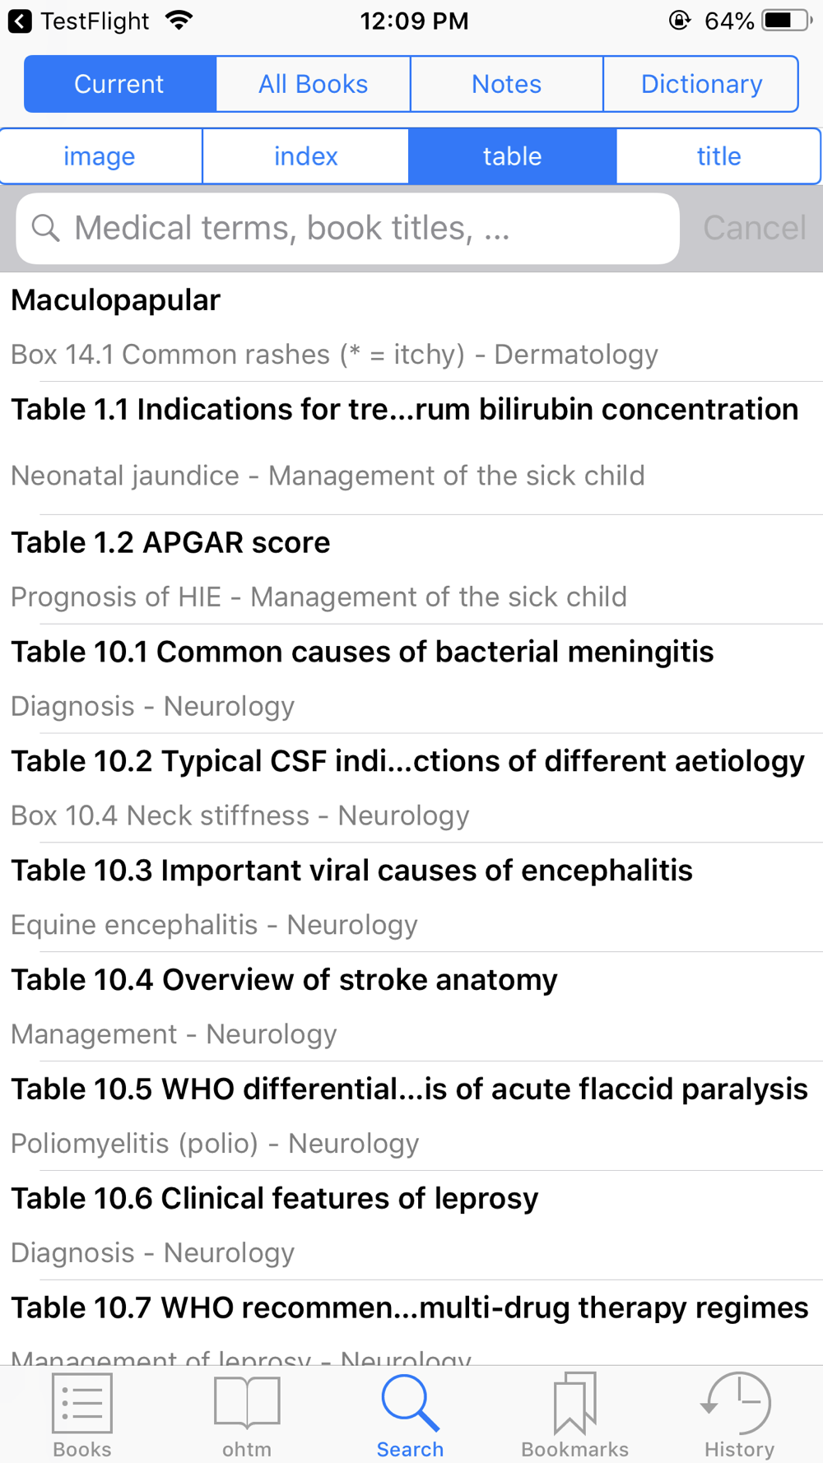Screen dimensions: 823x1463
Task: Select the title filter tab
Action: tap(719, 156)
